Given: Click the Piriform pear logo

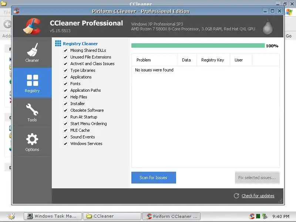Looking at the screenshot, I should click(x=268, y=27).
